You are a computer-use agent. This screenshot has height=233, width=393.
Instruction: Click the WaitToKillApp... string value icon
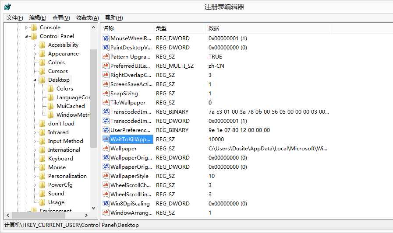(x=106, y=139)
